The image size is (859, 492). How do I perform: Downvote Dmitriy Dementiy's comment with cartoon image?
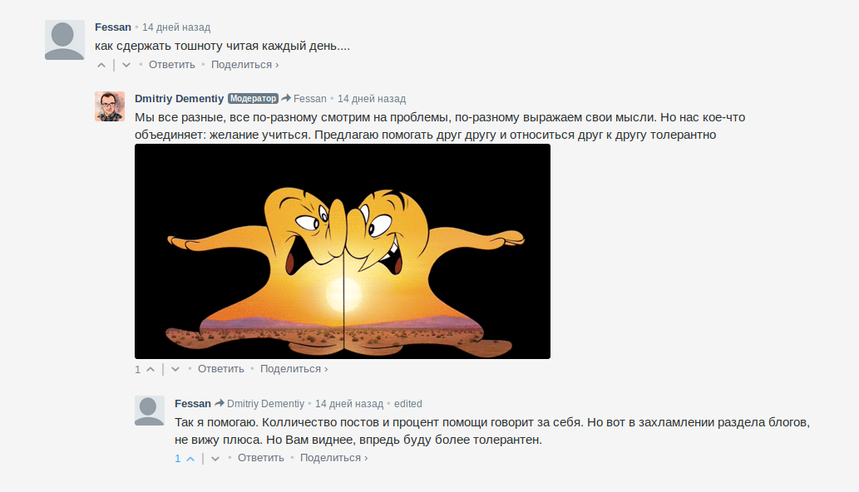click(175, 369)
